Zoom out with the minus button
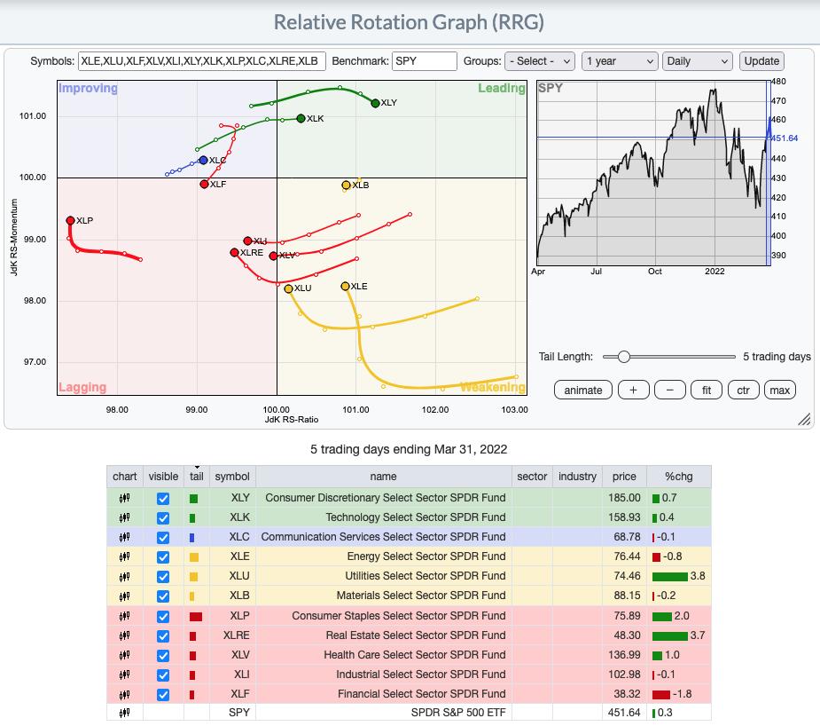 pos(670,390)
